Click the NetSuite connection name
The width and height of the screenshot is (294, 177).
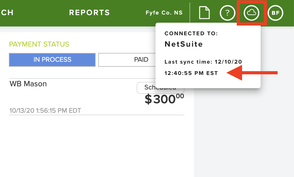[x=184, y=44]
